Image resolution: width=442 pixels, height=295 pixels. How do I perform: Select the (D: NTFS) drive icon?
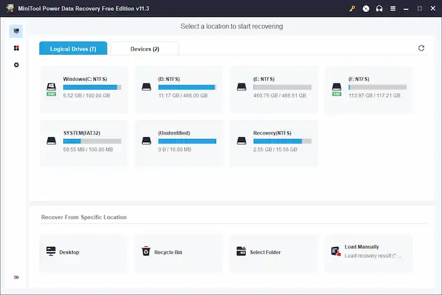tap(146, 87)
